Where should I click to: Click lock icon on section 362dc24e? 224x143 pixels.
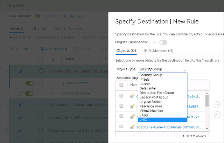20,130
